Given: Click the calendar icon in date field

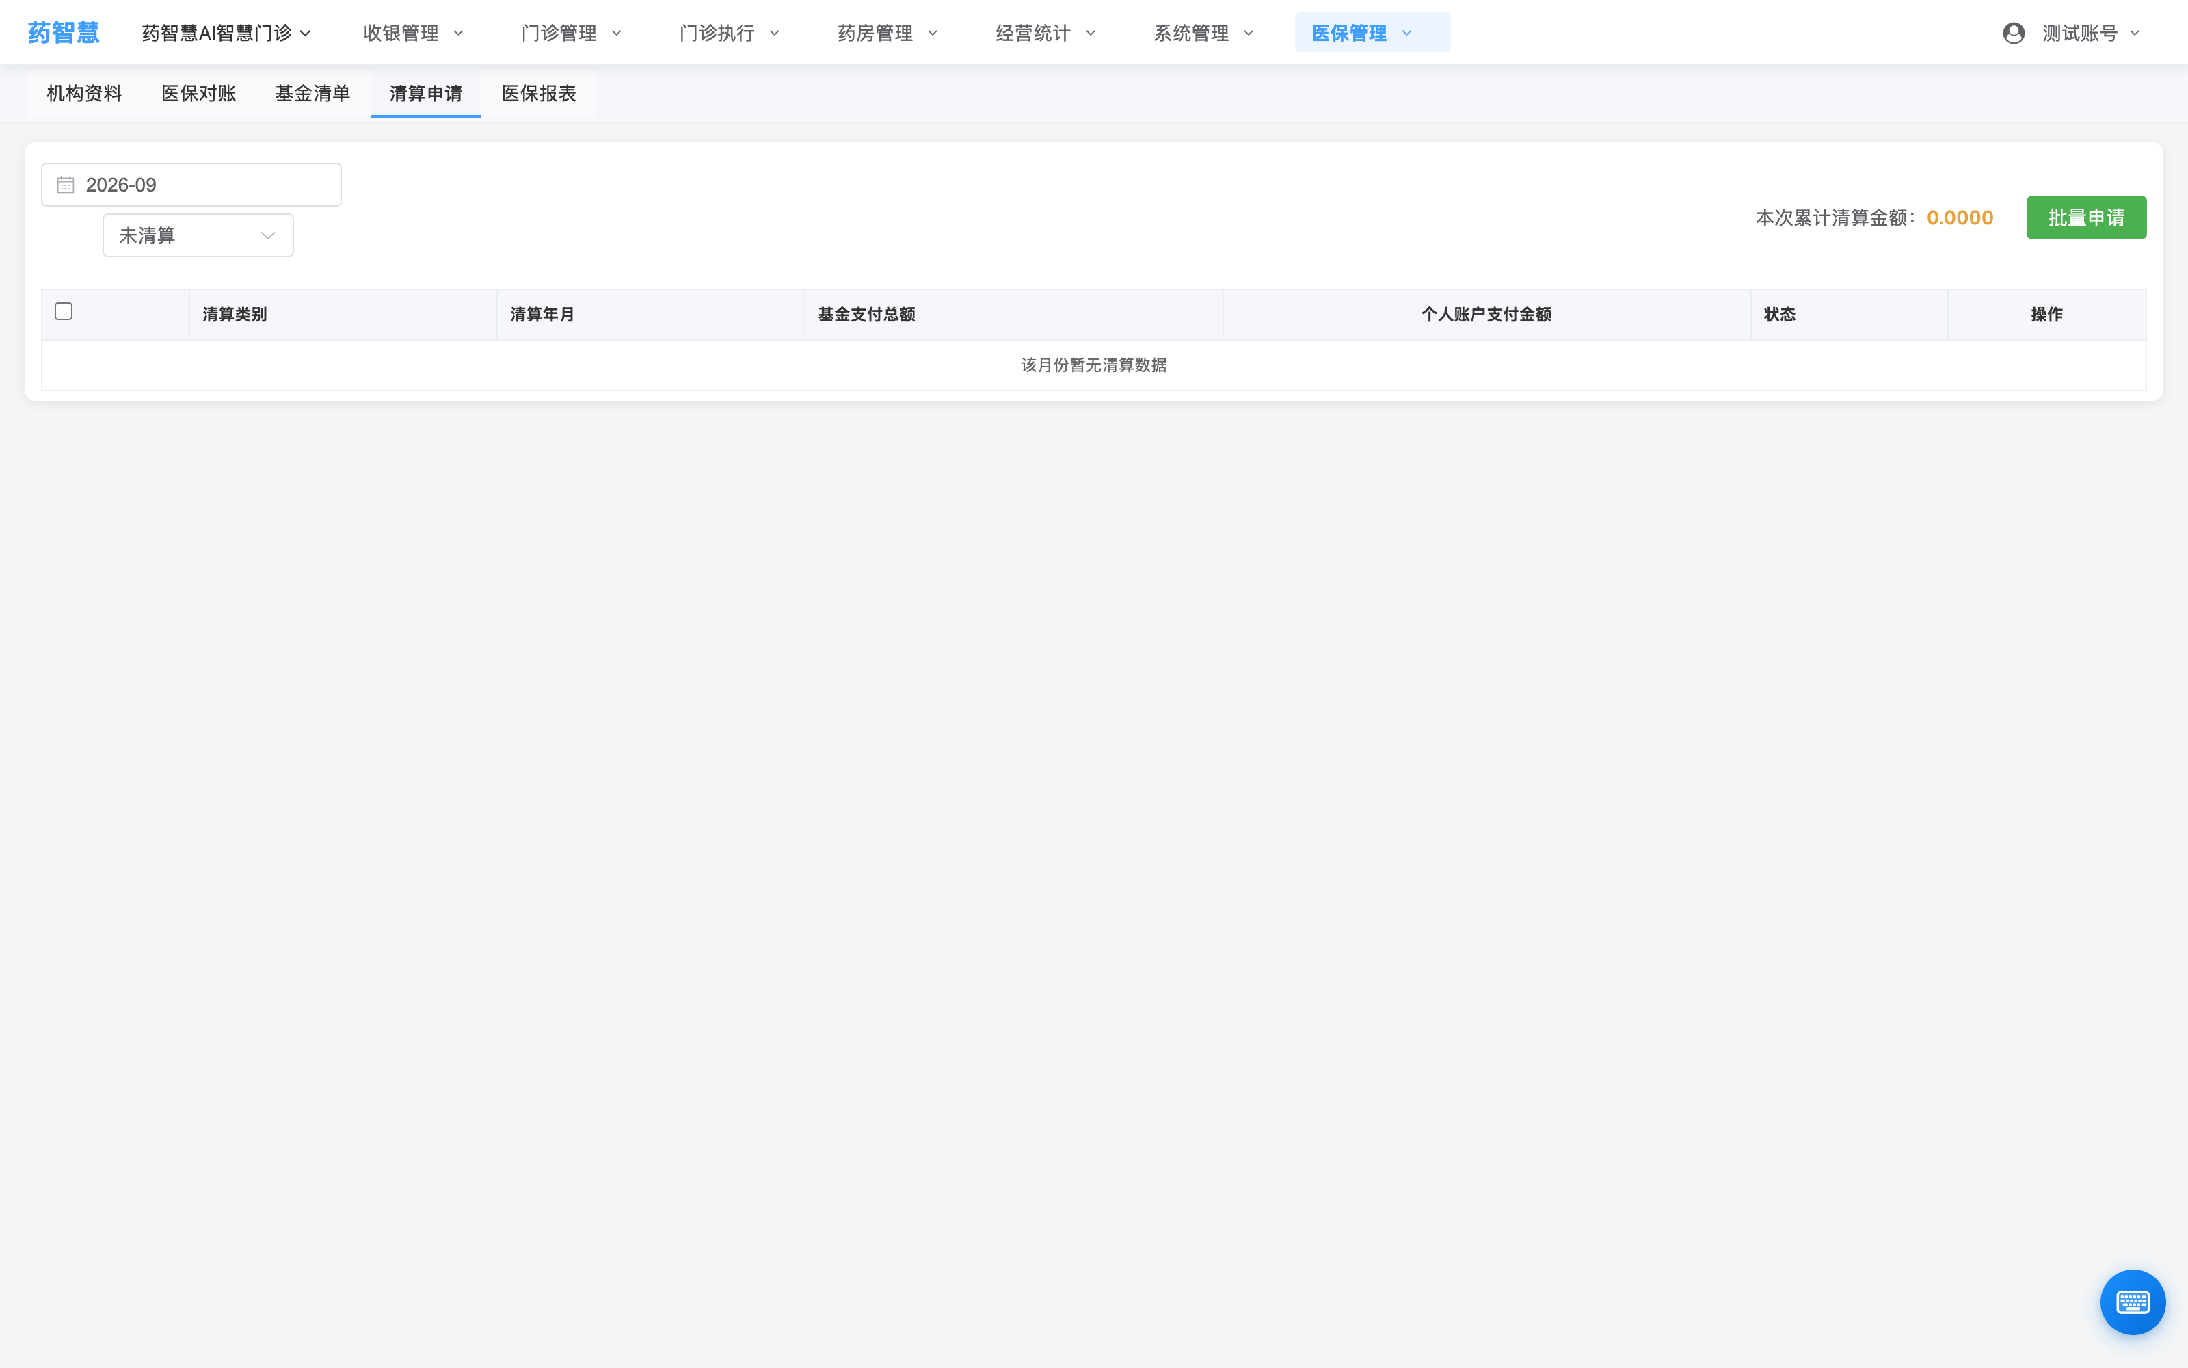Looking at the screenshot, I should pyautogui.click(x=65, y=185).
